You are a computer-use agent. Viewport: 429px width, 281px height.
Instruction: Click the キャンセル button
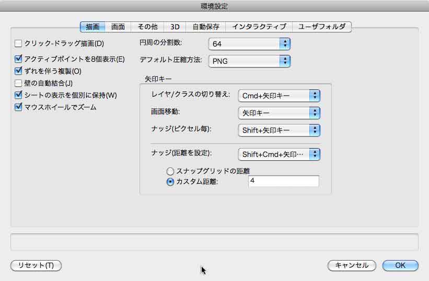tap(352, 265)
